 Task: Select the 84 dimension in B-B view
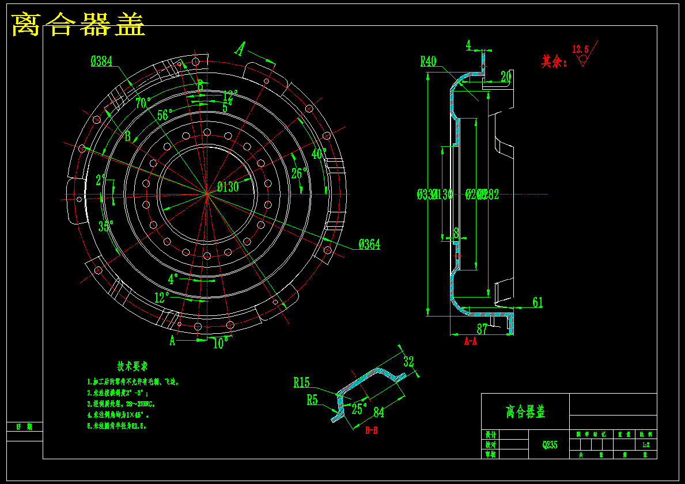tap(379, 411)
